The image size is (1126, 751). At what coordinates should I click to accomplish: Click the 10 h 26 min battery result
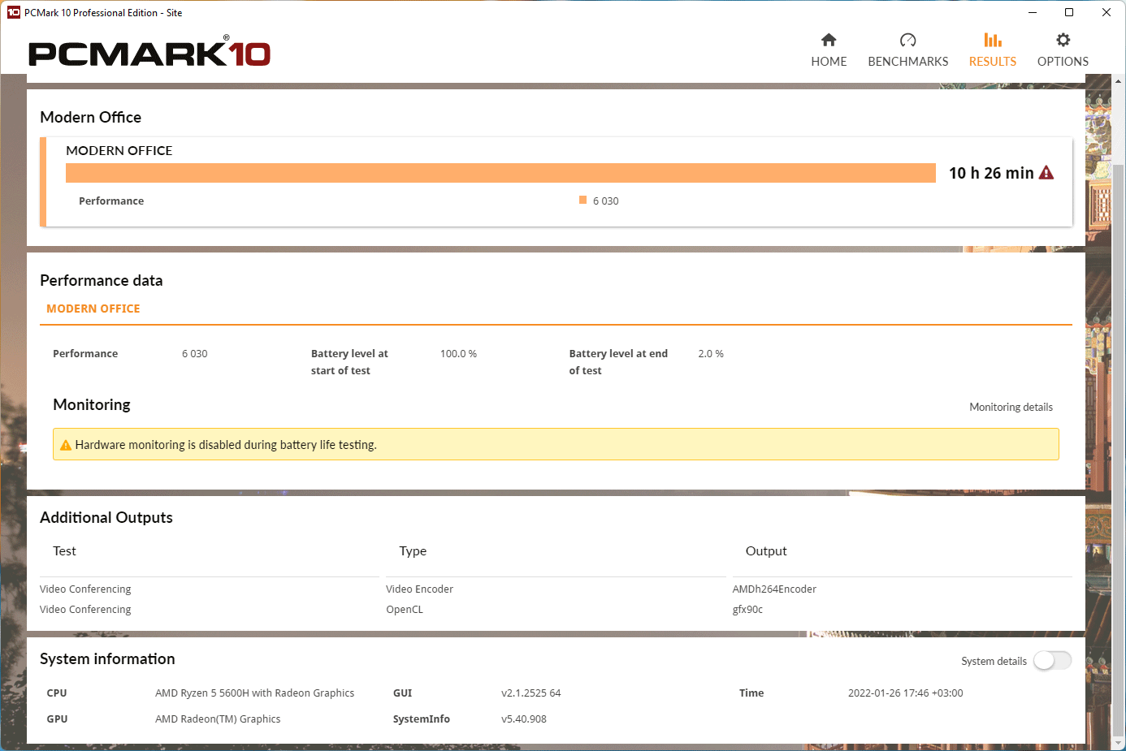point(991,173)
